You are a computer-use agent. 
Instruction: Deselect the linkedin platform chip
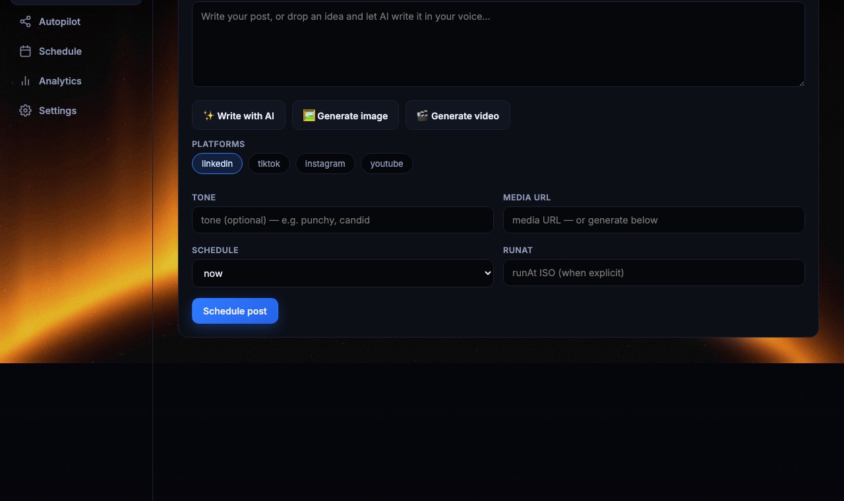pos(217,163)
